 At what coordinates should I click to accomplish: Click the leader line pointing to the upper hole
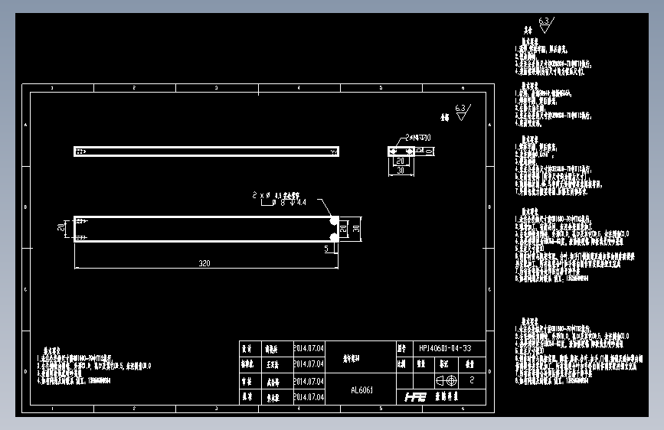pyautogui.click(x=325, y=207)
